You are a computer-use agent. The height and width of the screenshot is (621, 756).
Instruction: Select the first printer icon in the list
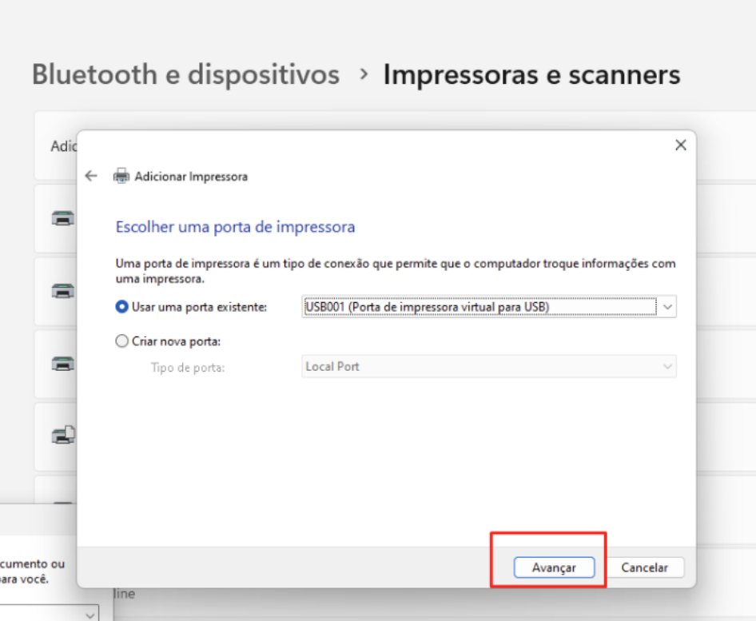coord(63,218)
